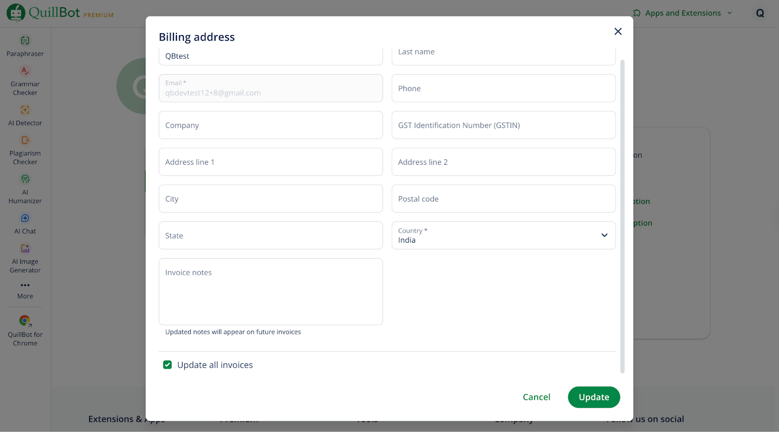779x432 pixels.
Task: Click the QuillBot logo in header
Action: click(16, 13)
